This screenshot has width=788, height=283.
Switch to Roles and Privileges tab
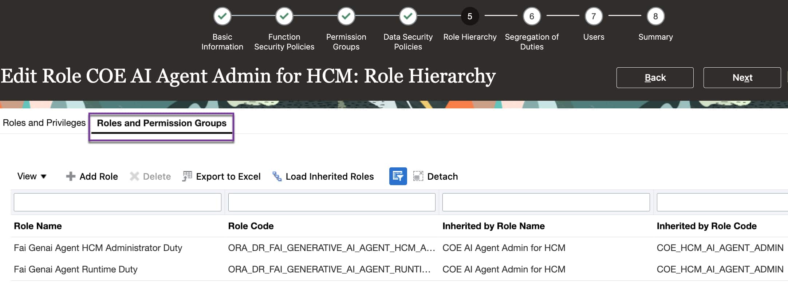click(x=44, y=123)
